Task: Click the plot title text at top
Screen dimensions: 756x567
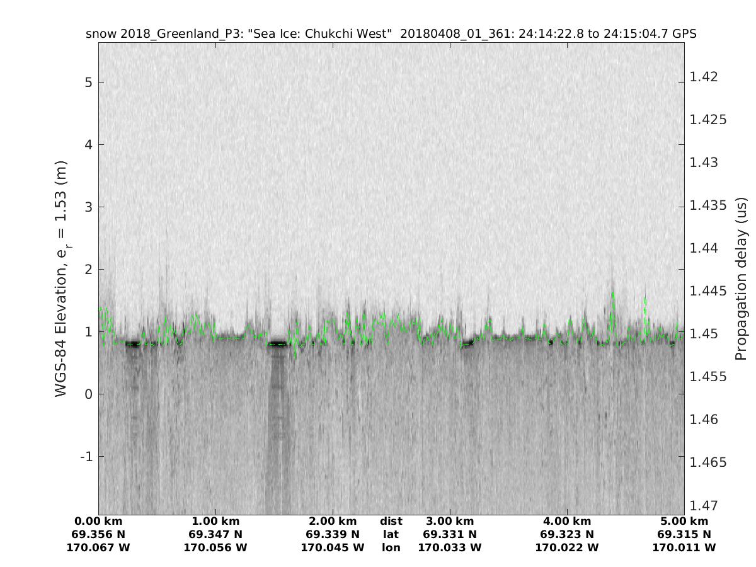Action: pyautogui.click(x=391, y=34)
